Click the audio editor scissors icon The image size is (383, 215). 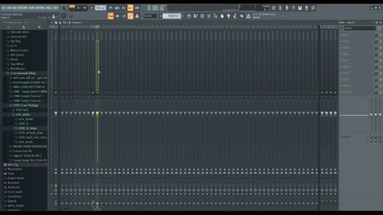point(280,8)
